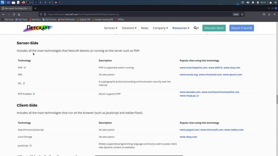Open the Kali Forums bookmark
Image resolution: width=278 pixels, height=156 pixels.
coord(49,19)
